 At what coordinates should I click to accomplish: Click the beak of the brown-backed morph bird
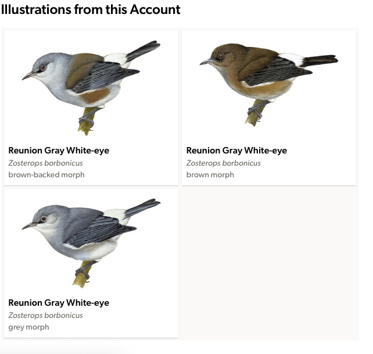(x=28, y=76)
